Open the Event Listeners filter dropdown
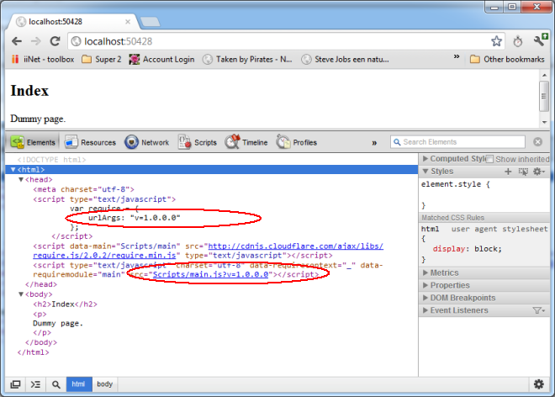 (x=539, y=310)
